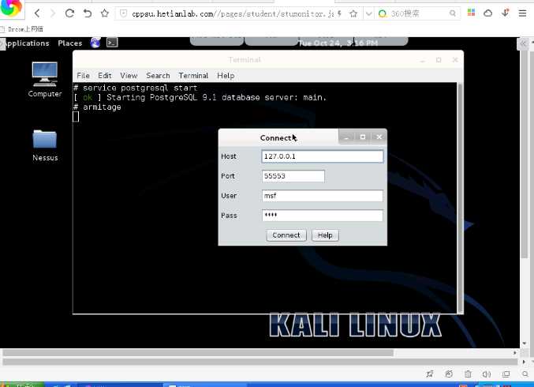534x387 pixels.
Task: Click the 360 search box
Action: point(418,13)
